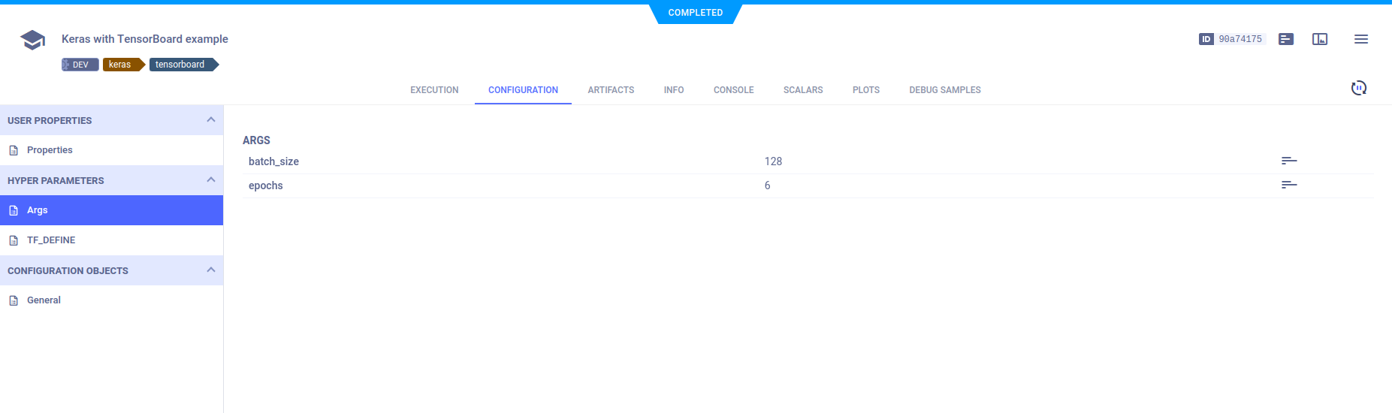Select Properties under User Properties
This screenshot has height=413, width=1392.
point(50,150)
